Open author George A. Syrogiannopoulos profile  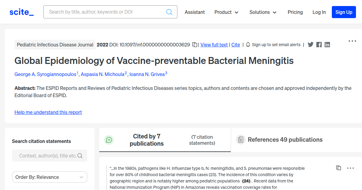point(45,74)
